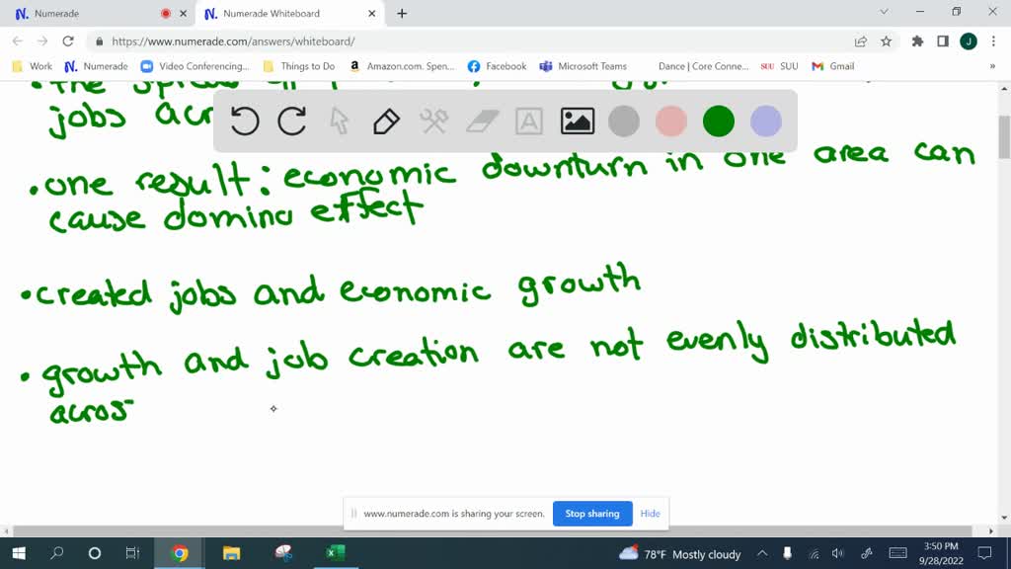Open the tools hammer-wrench icon
The height and width of the screenshot is (569, 1011).
click(433, 122)
